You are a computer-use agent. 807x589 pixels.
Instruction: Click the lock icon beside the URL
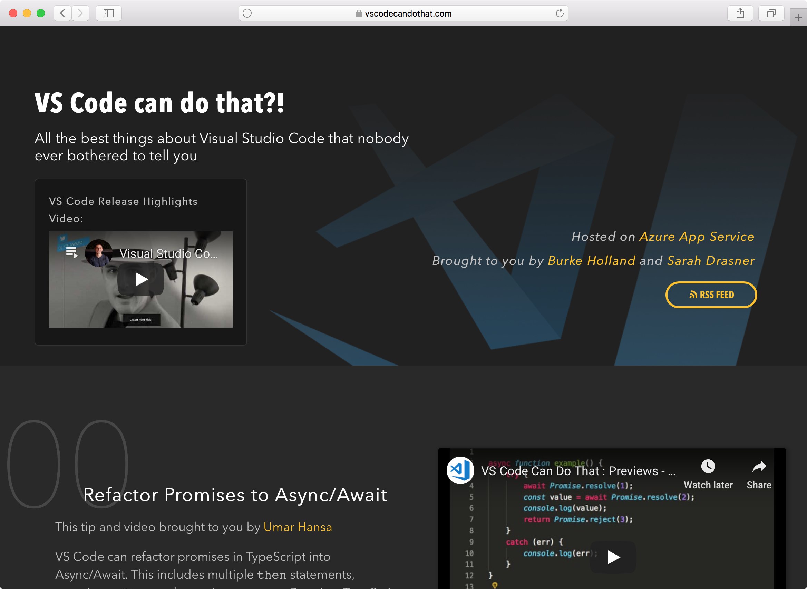(359, 13)
